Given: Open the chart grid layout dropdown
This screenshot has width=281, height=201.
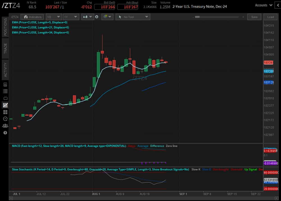Looking at the screenshot, I should pos(108,17).
